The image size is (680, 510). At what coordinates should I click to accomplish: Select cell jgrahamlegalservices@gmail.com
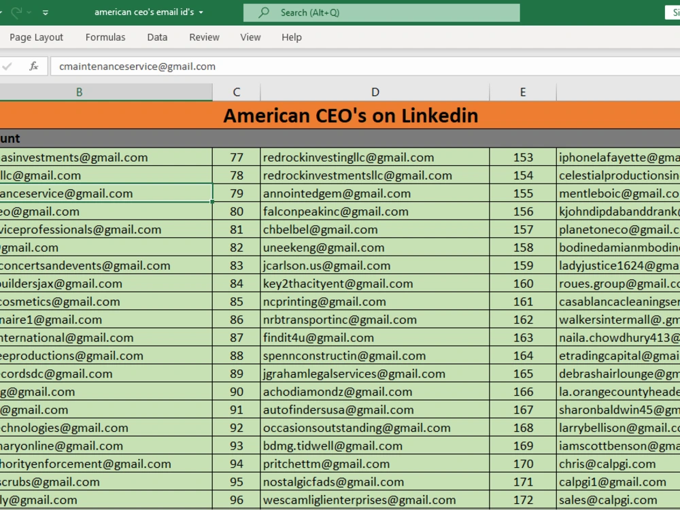click(375, 373)
